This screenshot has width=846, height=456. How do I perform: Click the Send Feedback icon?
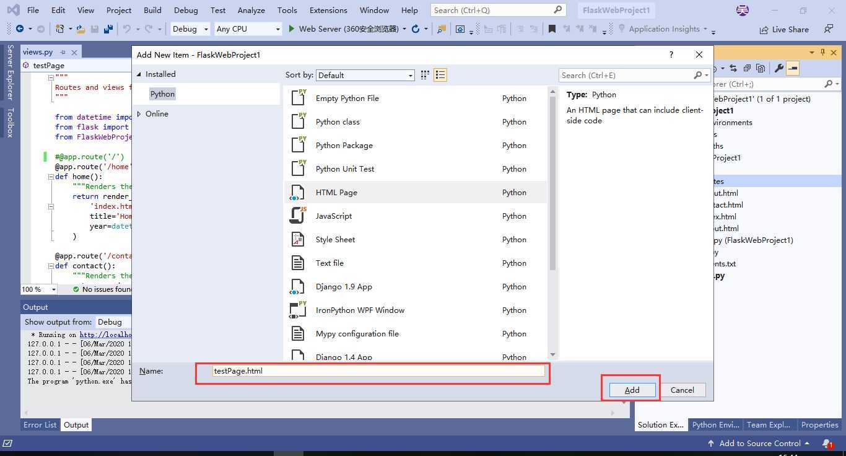829,28
